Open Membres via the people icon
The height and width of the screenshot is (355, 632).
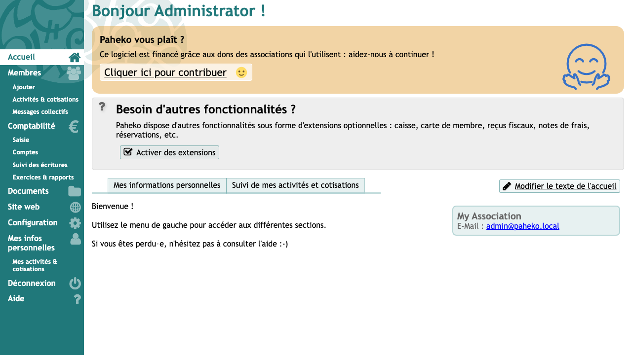[x=74, y=73]
